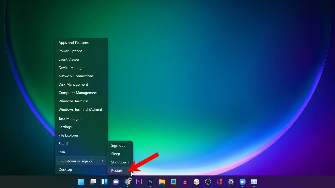Select Event Viewer in the menu

click(69, 59)
